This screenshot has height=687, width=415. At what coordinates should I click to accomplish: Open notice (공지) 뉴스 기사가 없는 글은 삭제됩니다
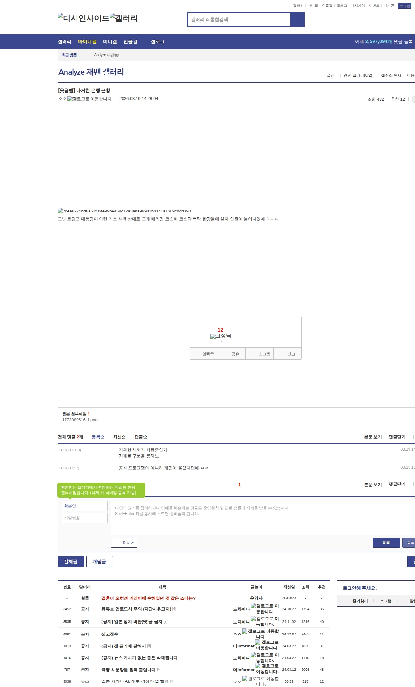(x=139, y=658)
